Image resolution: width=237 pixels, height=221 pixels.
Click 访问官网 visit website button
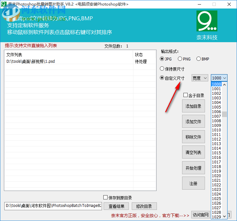(201, 215)
